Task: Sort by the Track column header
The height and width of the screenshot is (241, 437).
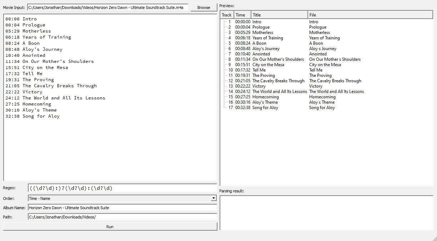Action: (227, 15)
